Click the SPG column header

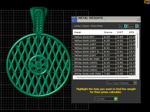pos(132,32)
